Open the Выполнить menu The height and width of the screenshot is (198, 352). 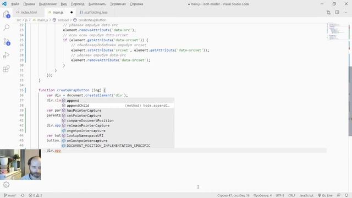click(97, 4)
